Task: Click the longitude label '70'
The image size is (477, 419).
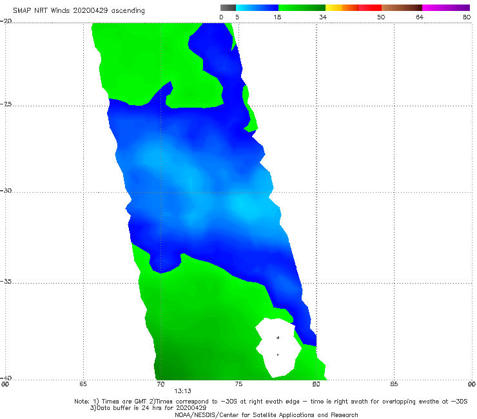Action: pyautogui.click(x=161, y=384)
